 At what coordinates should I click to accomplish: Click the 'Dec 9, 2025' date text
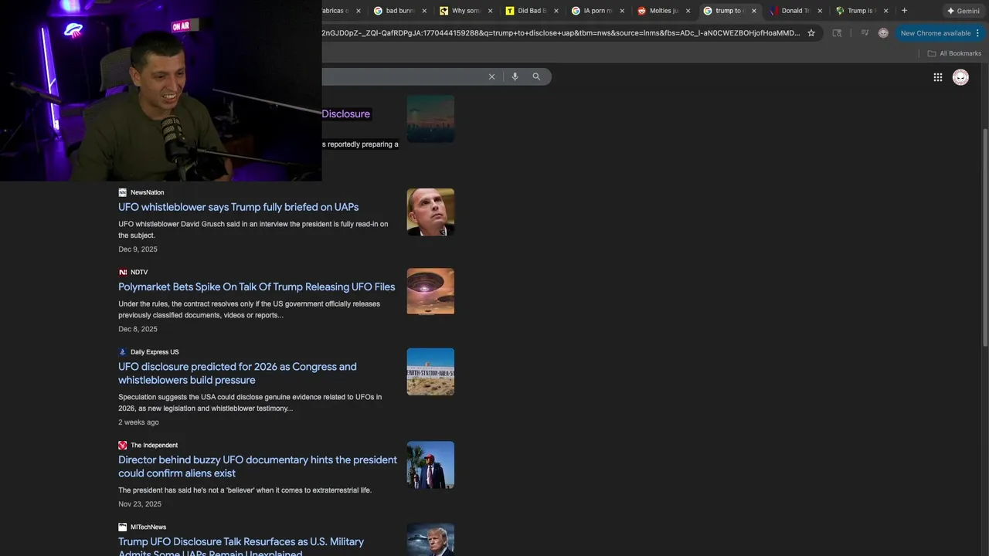(138, 249)
